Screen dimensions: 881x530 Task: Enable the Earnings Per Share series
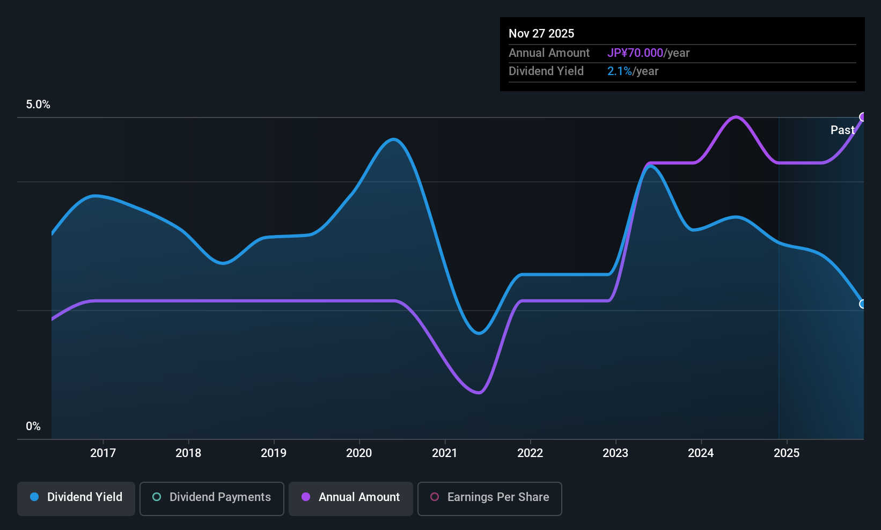click(x=490, y=499)
